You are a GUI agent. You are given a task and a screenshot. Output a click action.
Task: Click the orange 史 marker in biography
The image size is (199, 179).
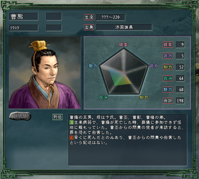(x=72, y=137)
